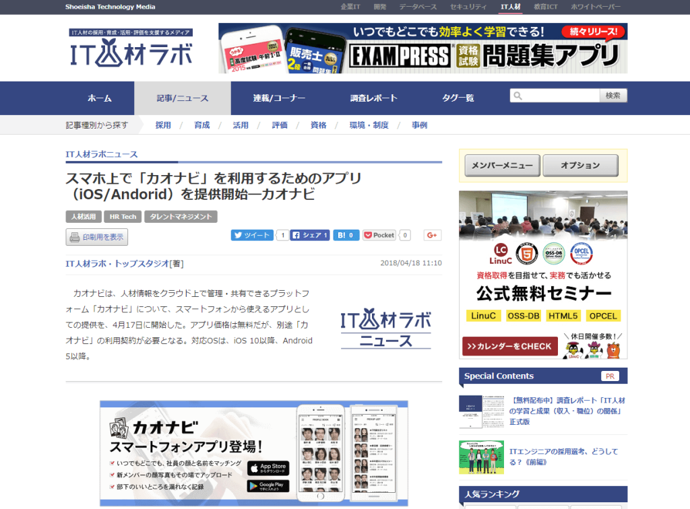Click the search magnifier icon
This screenshot has width=690, height=509.
pyautogui.click(x=518, y=96)
